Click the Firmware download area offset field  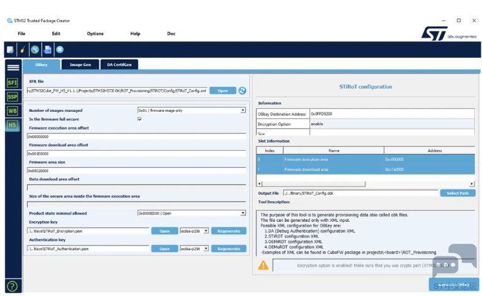coord(137,154)
